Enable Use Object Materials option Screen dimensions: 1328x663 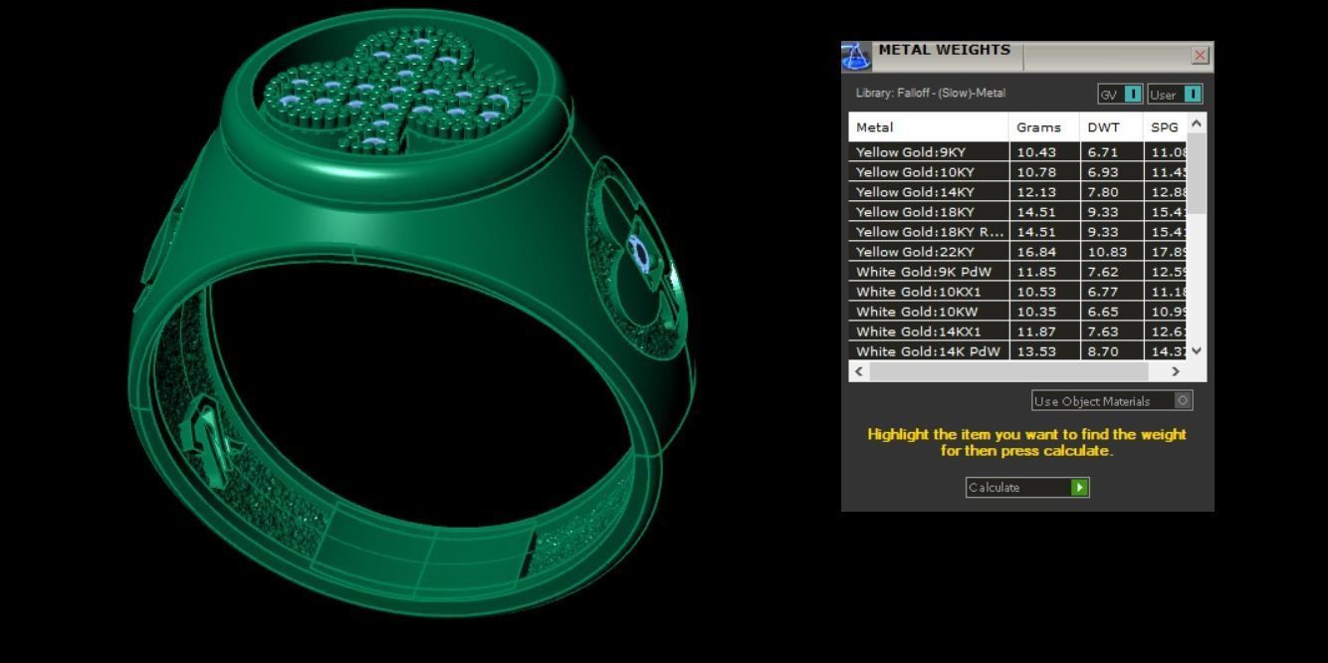tap(1112, 401)
